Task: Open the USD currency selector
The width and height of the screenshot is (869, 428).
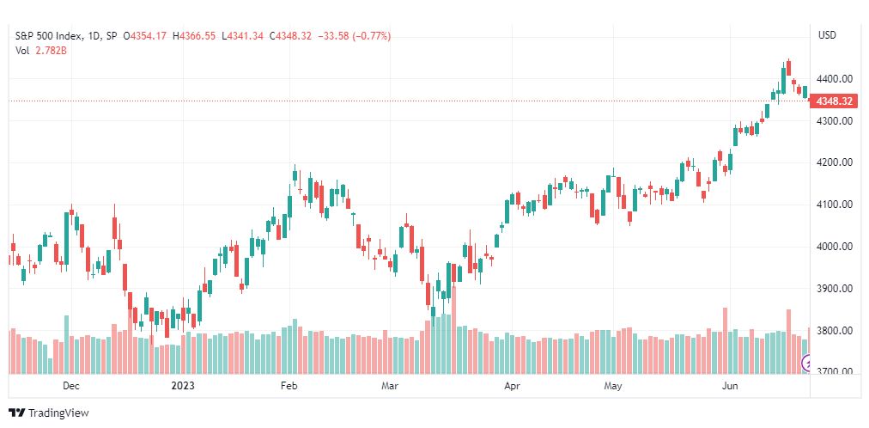Action: point(828,35)
